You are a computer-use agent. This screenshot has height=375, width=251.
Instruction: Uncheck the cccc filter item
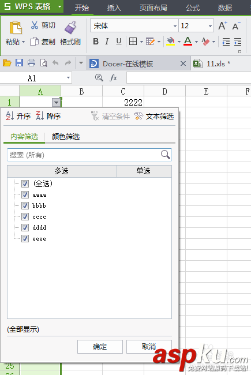(25, 217)
